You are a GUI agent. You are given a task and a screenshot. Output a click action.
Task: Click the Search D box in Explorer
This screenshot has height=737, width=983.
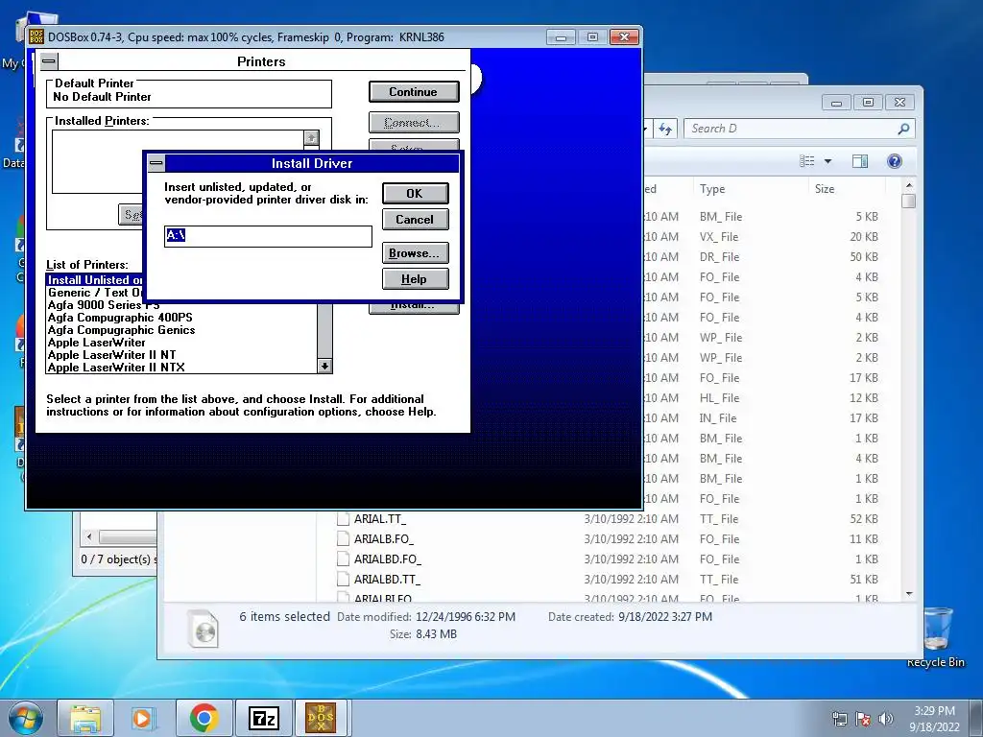click(x=790, y=129)
